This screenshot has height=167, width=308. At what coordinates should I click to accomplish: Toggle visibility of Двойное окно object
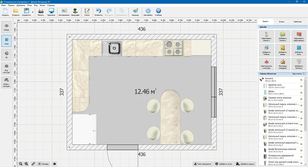302,86
